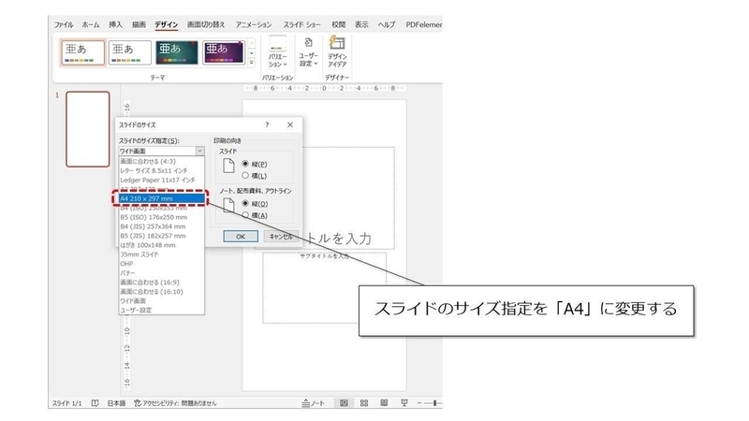Viewport: 749px width, 421px height.
Task: Click the サブタイトルを入力 placeholder
Action: tap(324, 288)
